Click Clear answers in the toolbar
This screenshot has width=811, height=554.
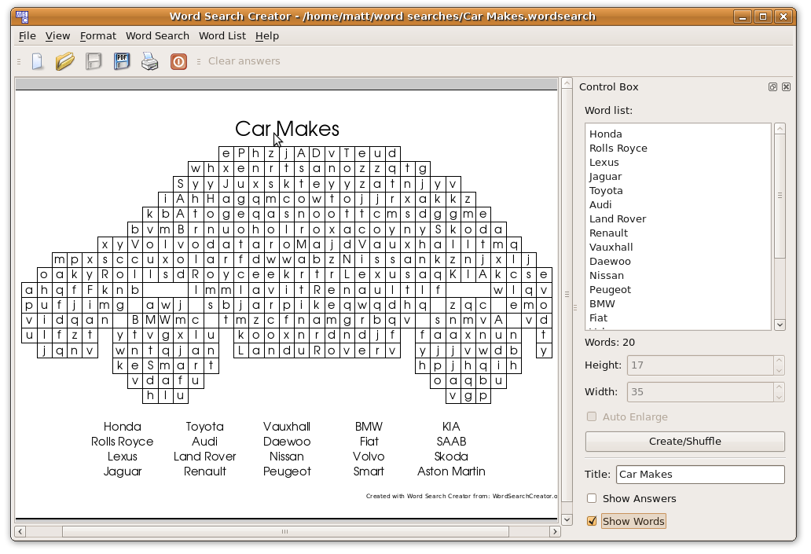pyautogui.click(x=244, y=61)
